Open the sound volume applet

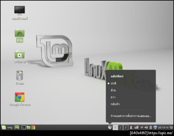tap(146, 128)
